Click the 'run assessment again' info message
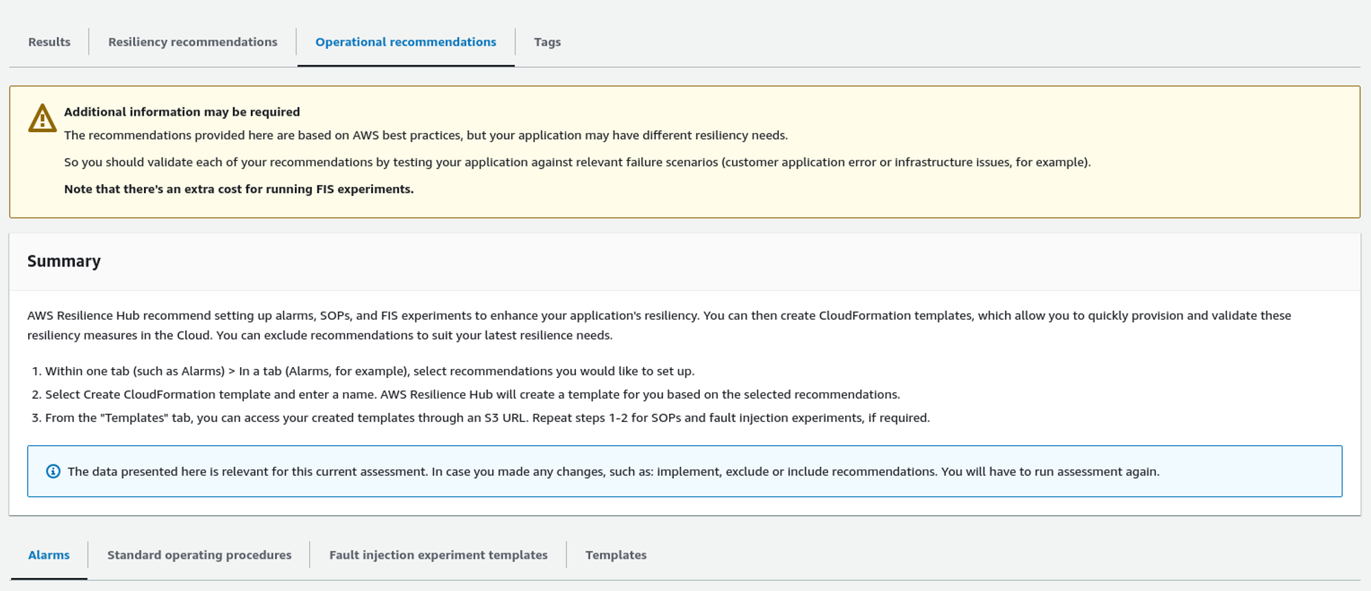 613,471
